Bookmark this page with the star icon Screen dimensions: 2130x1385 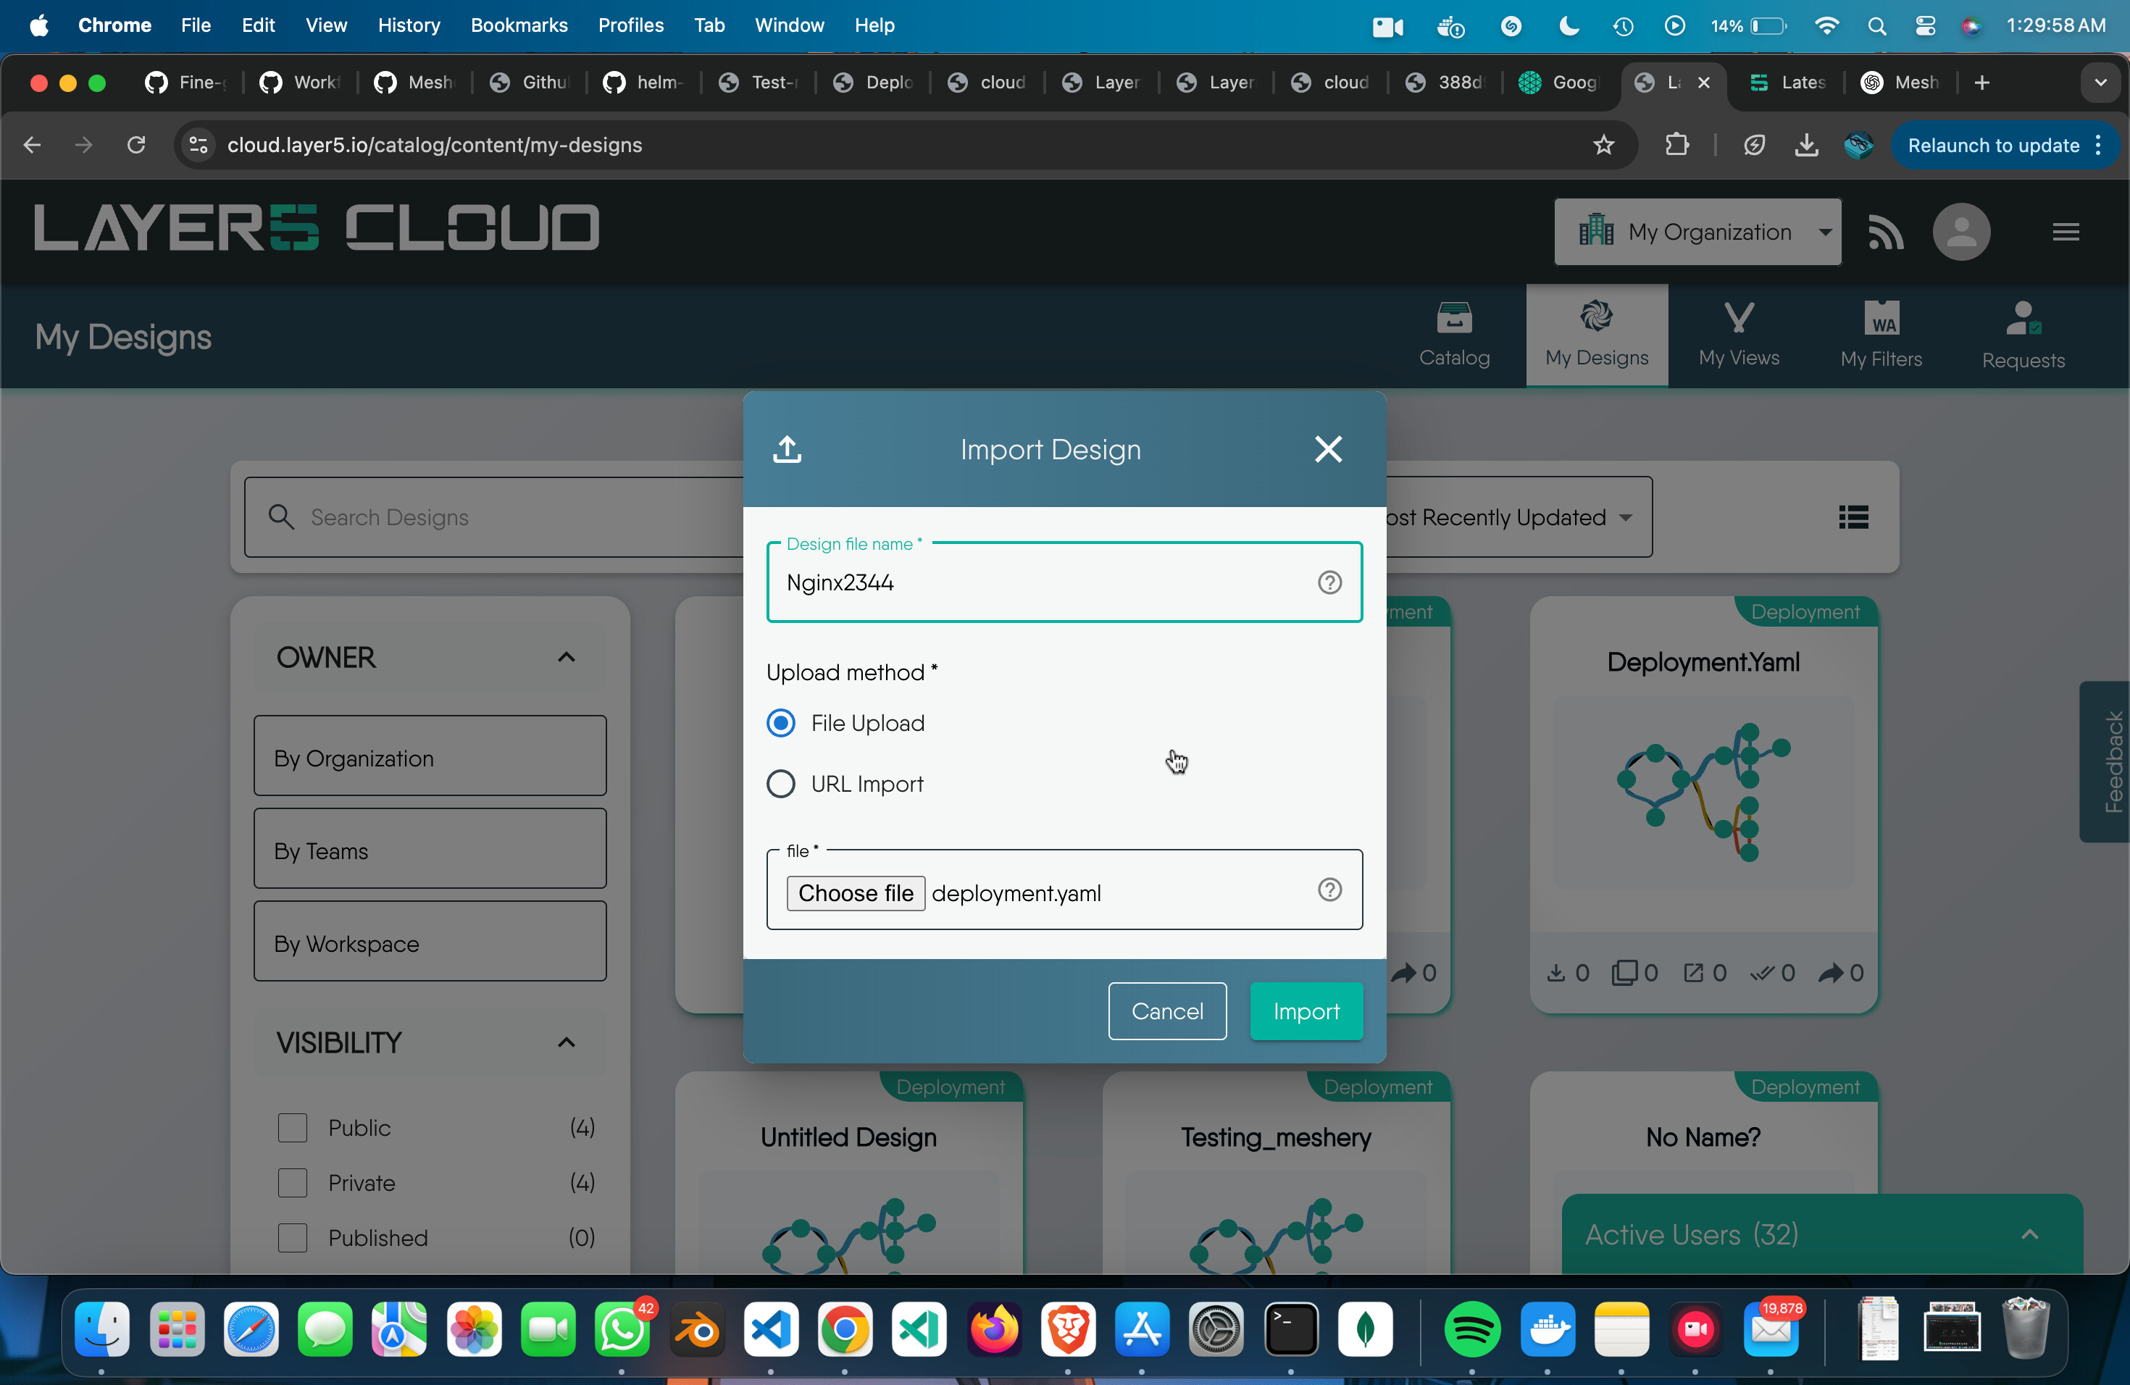(1603, 145)
